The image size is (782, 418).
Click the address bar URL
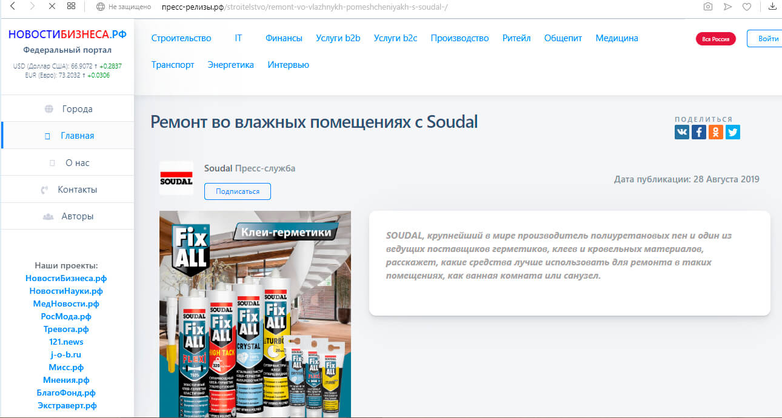[305, 7]
